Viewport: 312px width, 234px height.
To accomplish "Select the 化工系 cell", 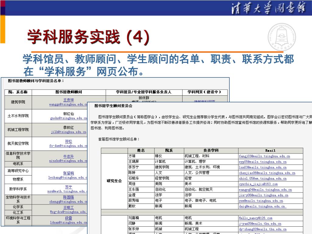I will pyautogui.click(x=18, y=212).
